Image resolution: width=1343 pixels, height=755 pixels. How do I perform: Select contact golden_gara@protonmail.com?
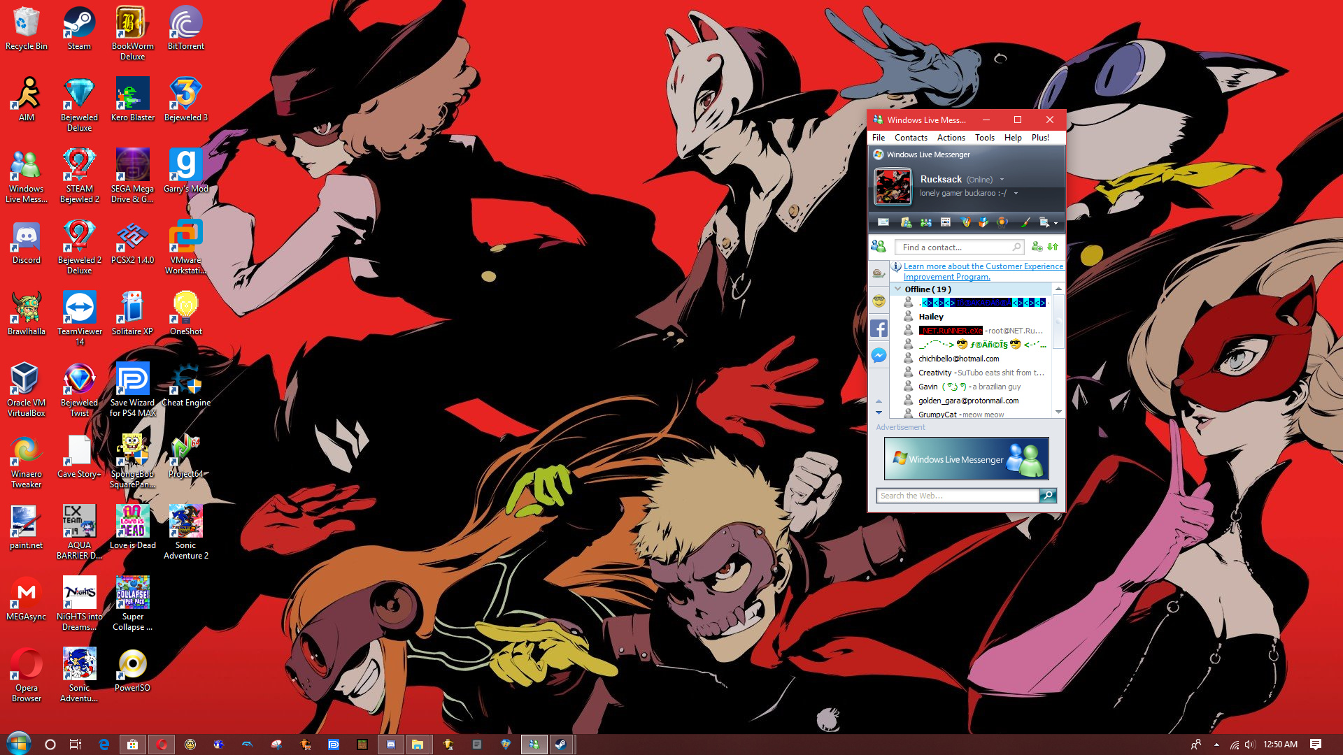click(x=968, y=401)
